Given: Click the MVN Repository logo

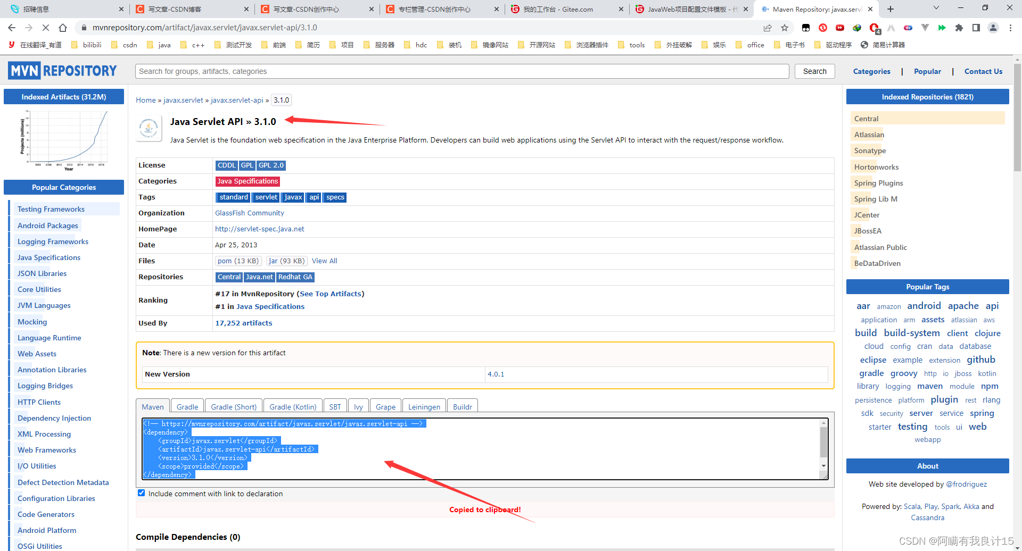Looking at the screenshot, I should point(62,71).
